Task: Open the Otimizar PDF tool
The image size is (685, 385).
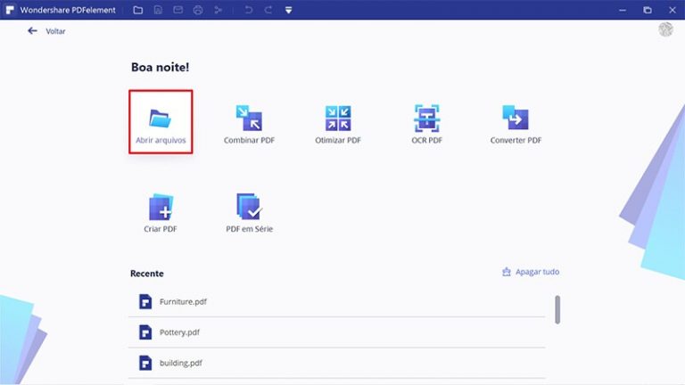Action: pyautogui.click(x=338, y=125)
